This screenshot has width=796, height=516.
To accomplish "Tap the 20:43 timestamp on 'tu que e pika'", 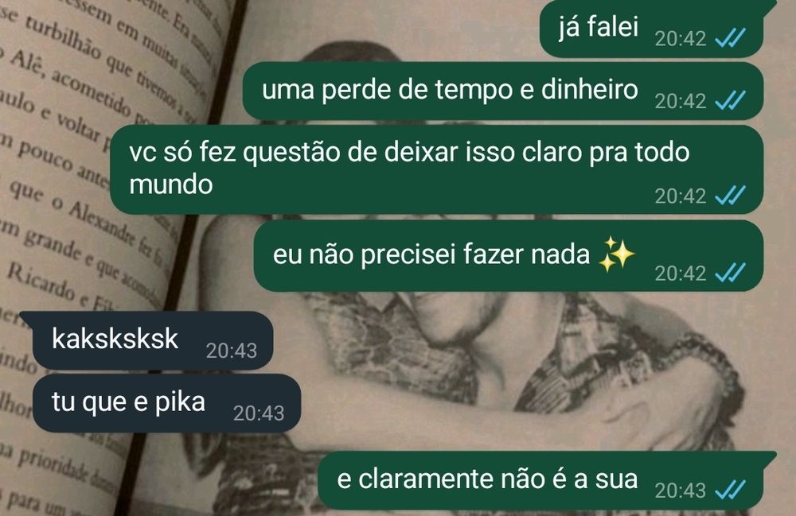I will click(x=259, y=413).
